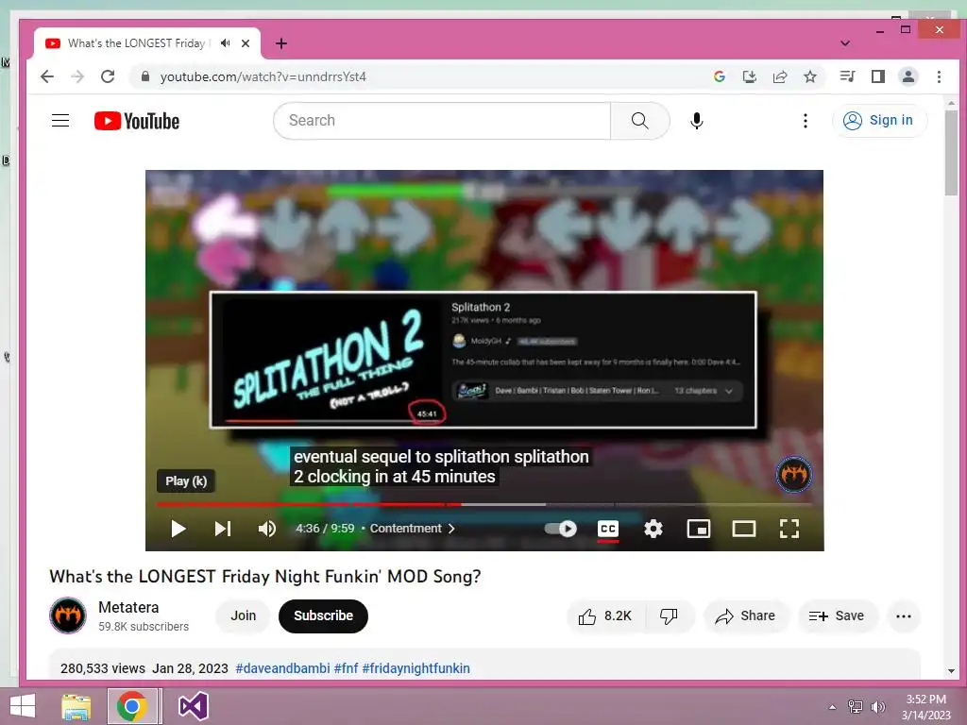967x725 pixels.
Task: Toggle the Chrome side panel
Action: point(878,76)
